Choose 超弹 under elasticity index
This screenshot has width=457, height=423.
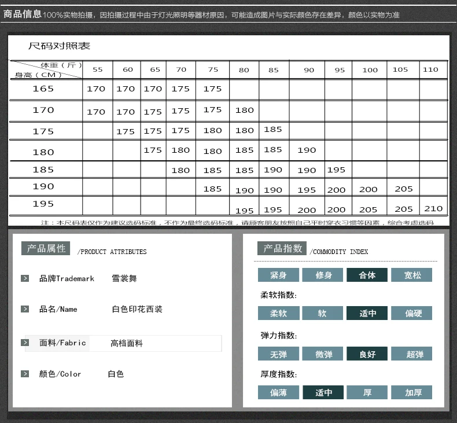[x=411, y=354]
